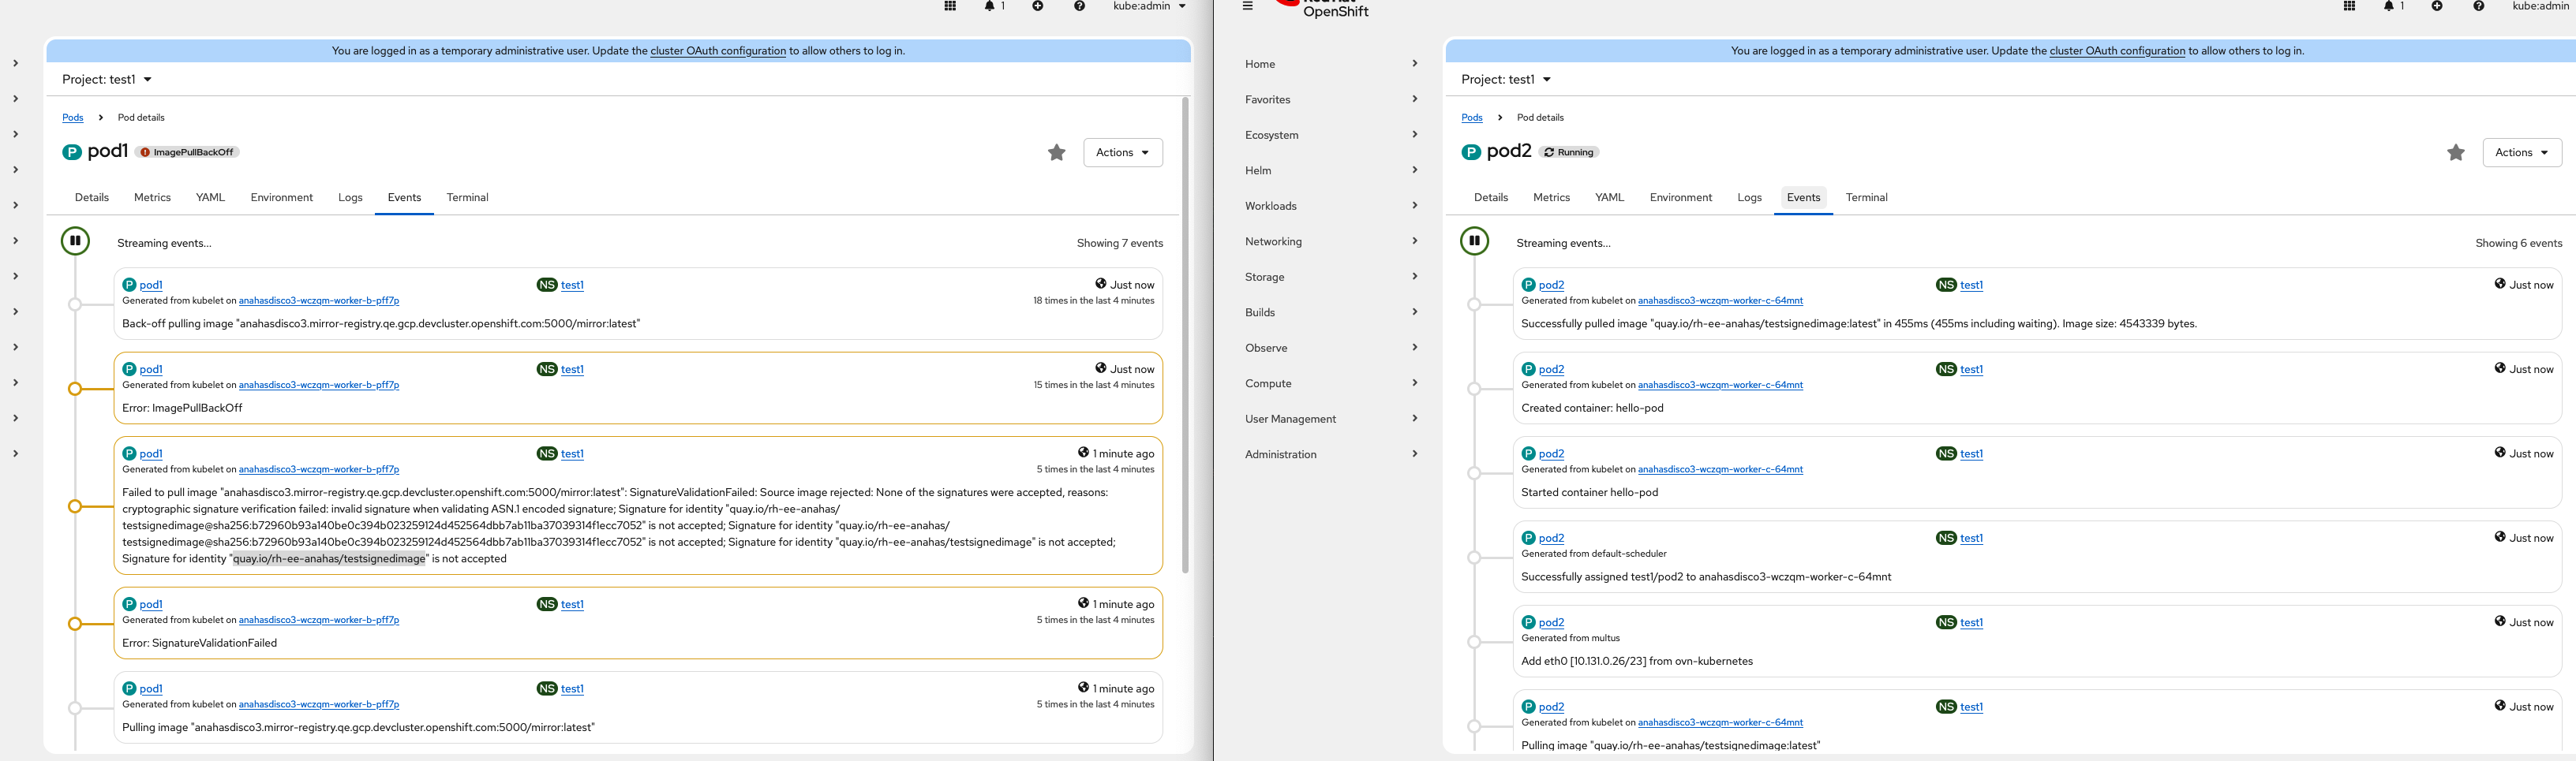The image size is (2576, 761).
Task: Favorite the pod2 page with the star icon
Action: 2456,153
